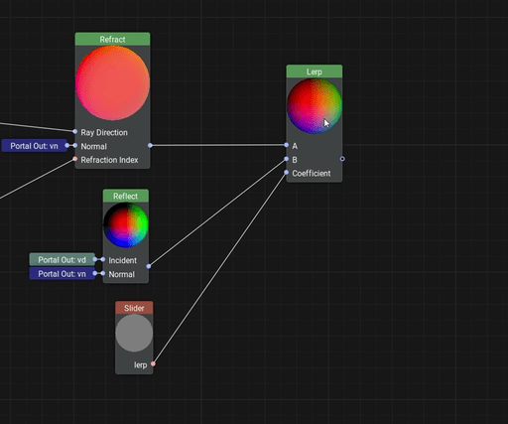Select the Refract node header
The height and width of the screenshot is (424, 508).
[x=112, y=39]
